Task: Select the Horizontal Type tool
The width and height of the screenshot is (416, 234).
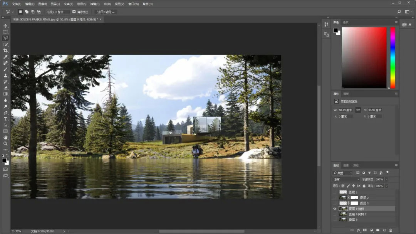Action: click(x=5, y=119)
